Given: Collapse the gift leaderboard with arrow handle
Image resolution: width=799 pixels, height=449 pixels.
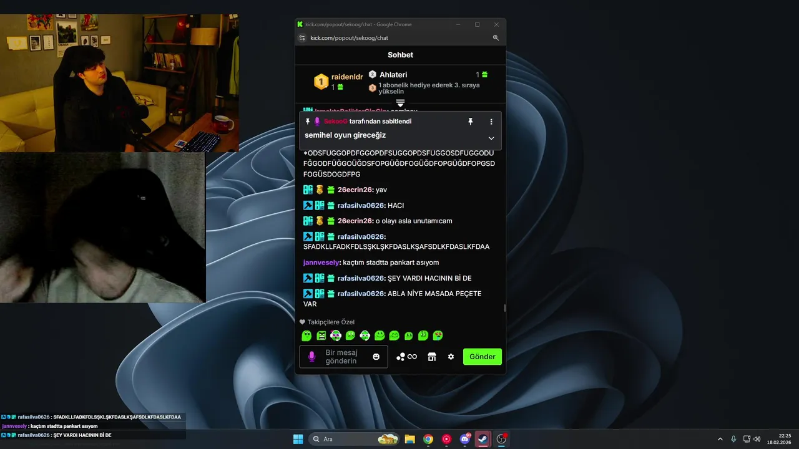Looking at the screenshot, I should click(x=401, y=103).
